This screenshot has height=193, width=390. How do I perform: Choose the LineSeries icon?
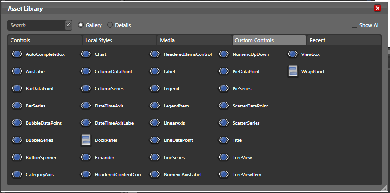(155, 157)
